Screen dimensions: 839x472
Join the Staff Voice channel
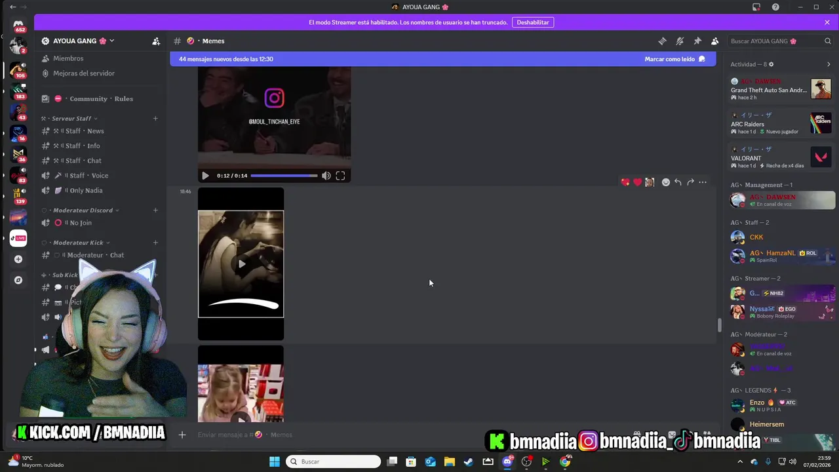(x=89, y=176)
